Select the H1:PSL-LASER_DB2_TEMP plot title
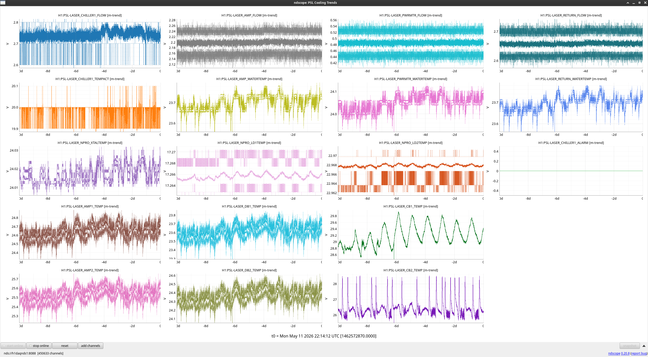Image resolution: width=648 pixels, height=357 pixels. tap(249, 270)
